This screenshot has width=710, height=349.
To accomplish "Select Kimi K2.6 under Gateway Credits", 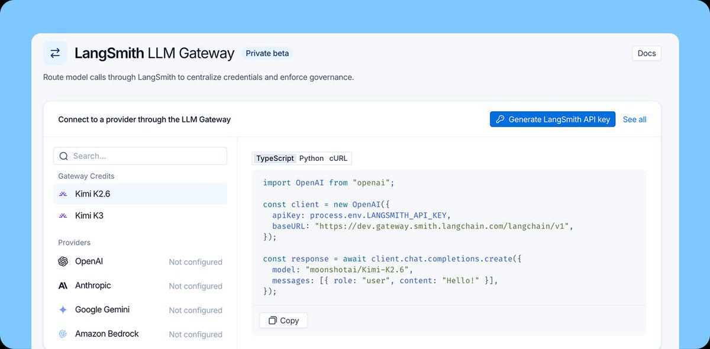I will [x=140, y=194].
